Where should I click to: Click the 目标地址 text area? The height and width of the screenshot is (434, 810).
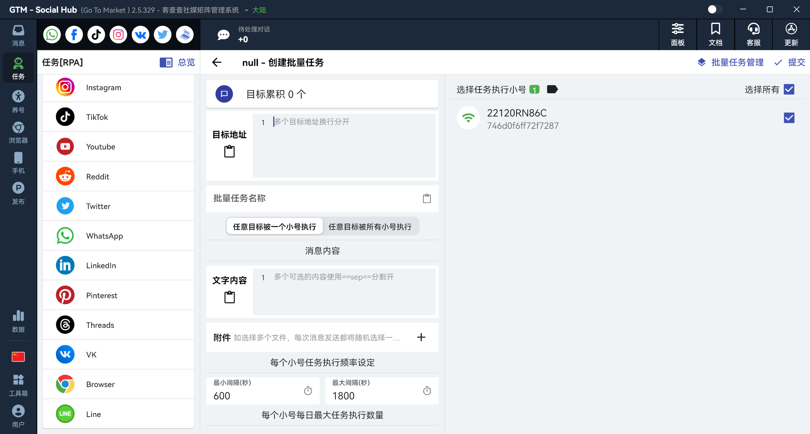pos(344,146)
